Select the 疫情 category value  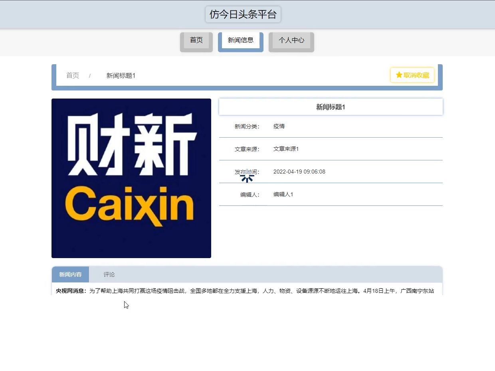[280, 126]
